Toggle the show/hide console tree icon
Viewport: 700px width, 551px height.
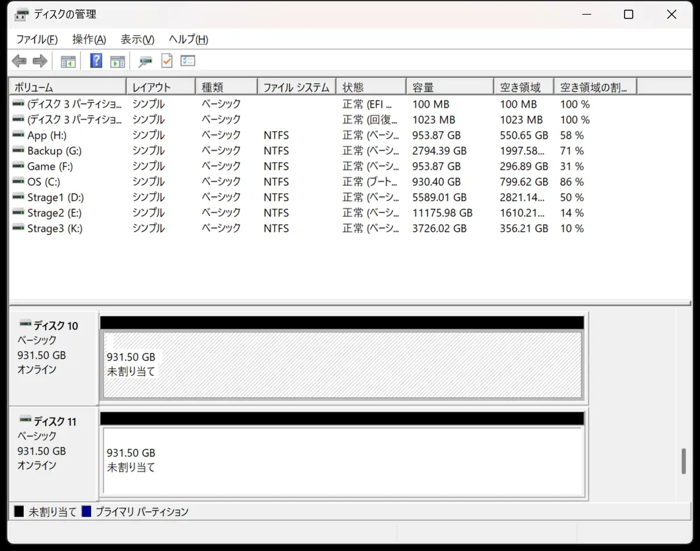tap(68, 61)
